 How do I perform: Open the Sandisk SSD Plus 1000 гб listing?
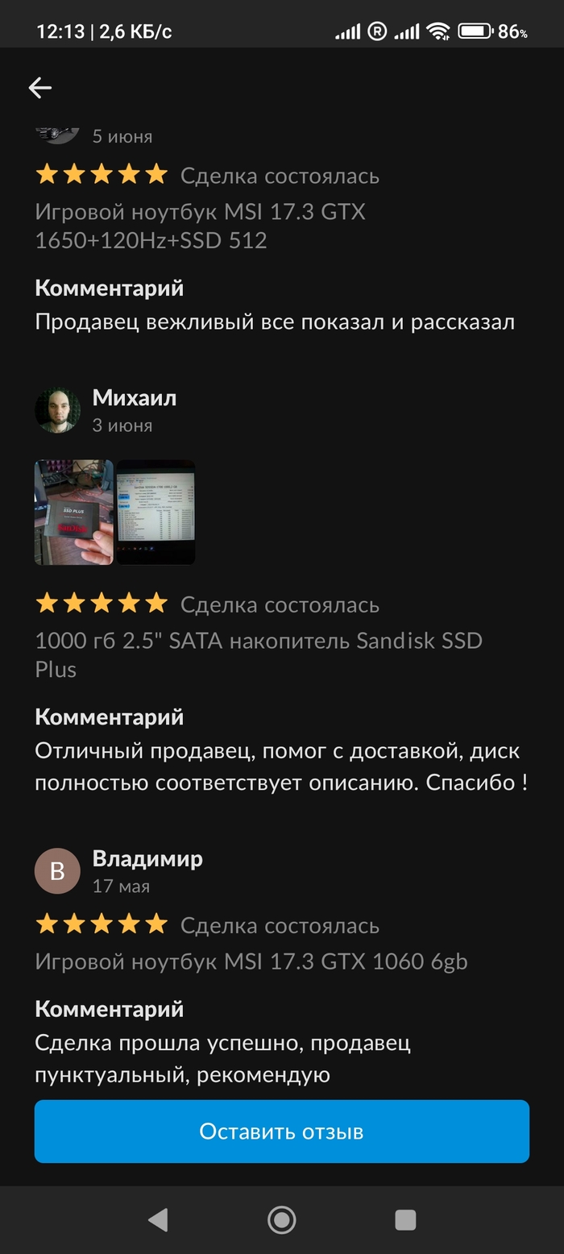(x=259, y=655)
